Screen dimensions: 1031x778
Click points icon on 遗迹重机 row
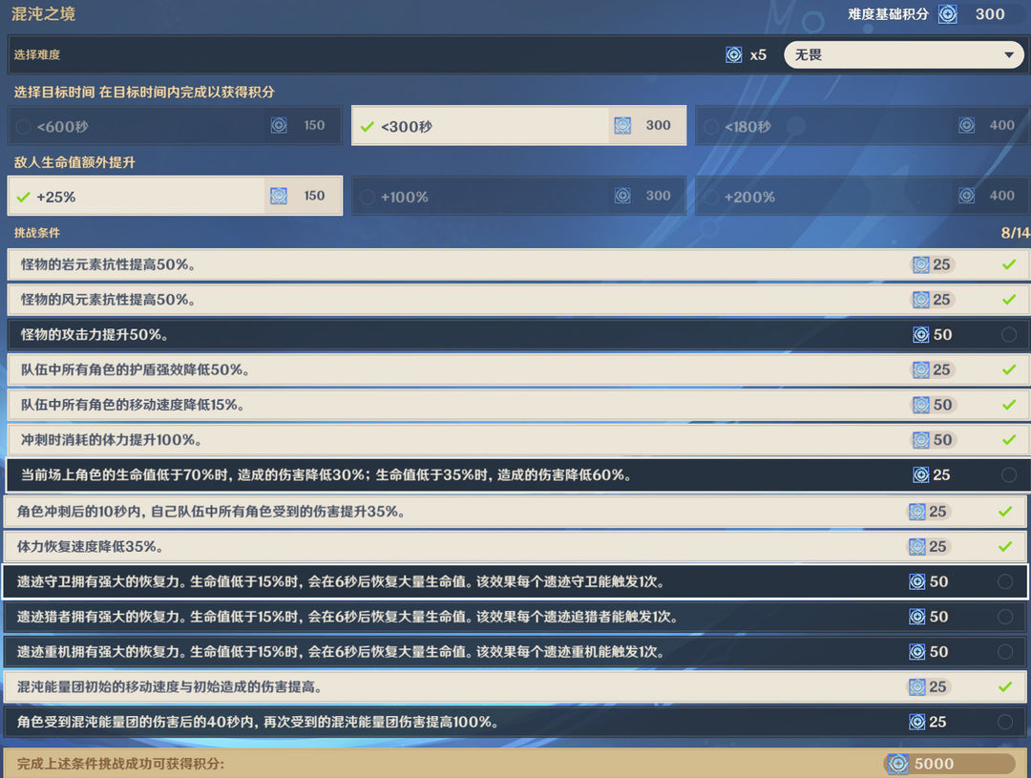(917, 651)
